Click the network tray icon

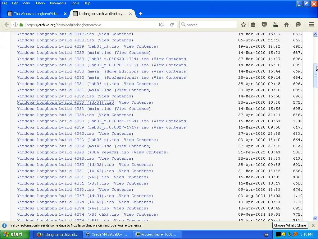pyautogui.click(x=289, y=235)
